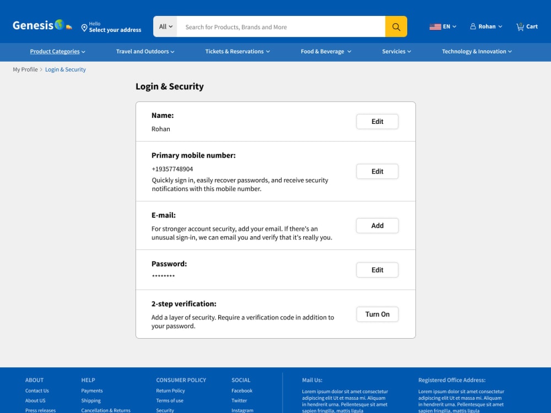Open Terms of use link
551x413 pixels.
[170, 400]
